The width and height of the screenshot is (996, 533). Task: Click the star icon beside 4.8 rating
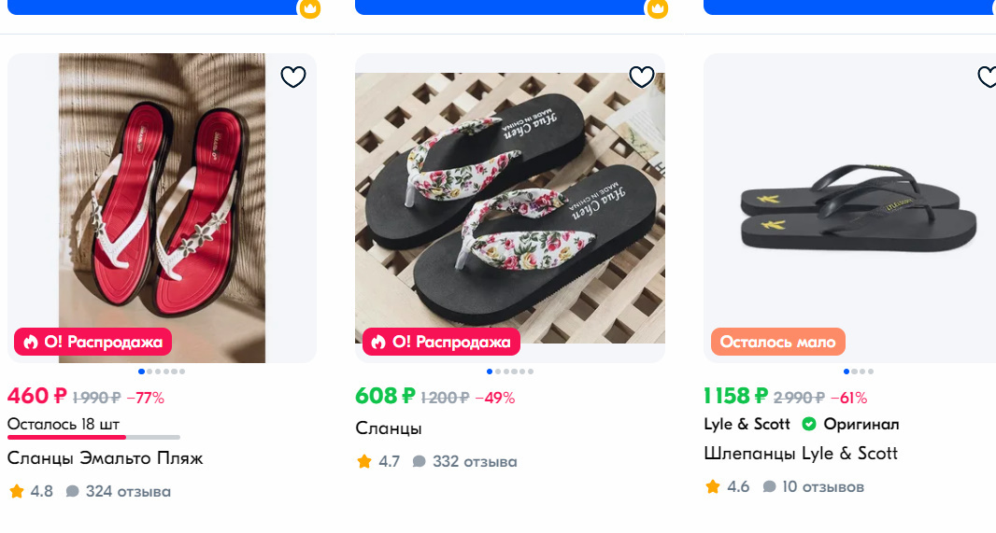click(17, 491)
